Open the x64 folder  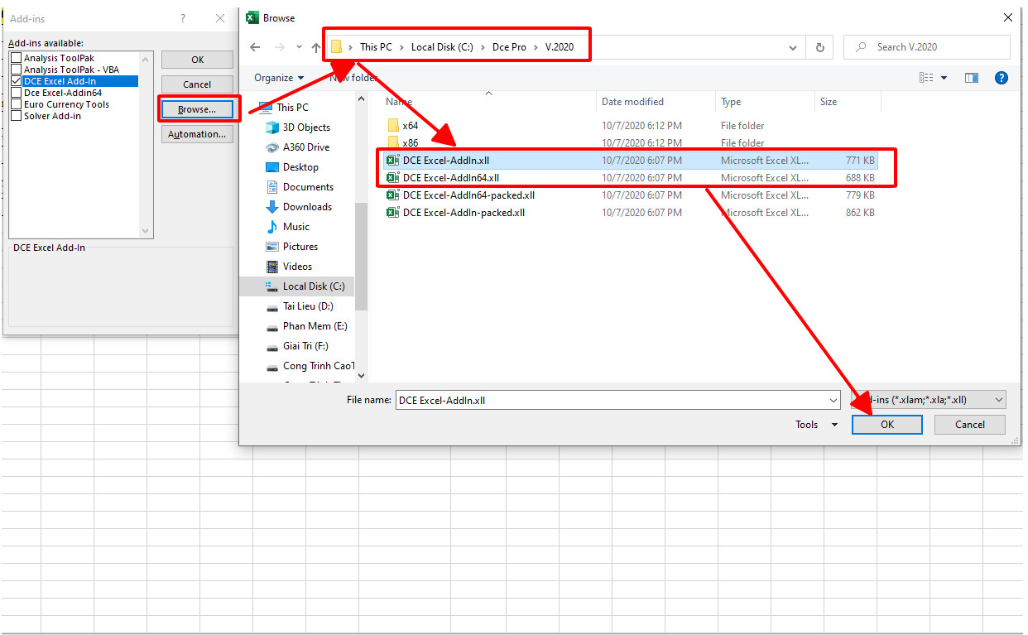tap(411, 126)
